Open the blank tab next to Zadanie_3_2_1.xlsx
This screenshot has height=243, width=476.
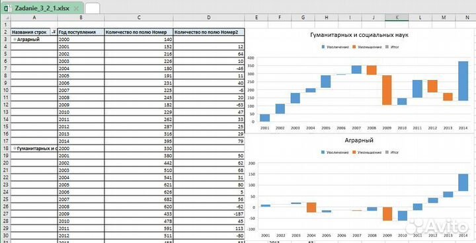point(93,9)
